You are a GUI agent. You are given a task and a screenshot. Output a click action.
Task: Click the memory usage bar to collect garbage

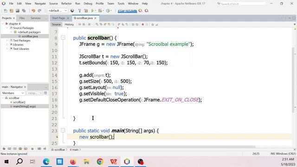click(x=127, y=11)
